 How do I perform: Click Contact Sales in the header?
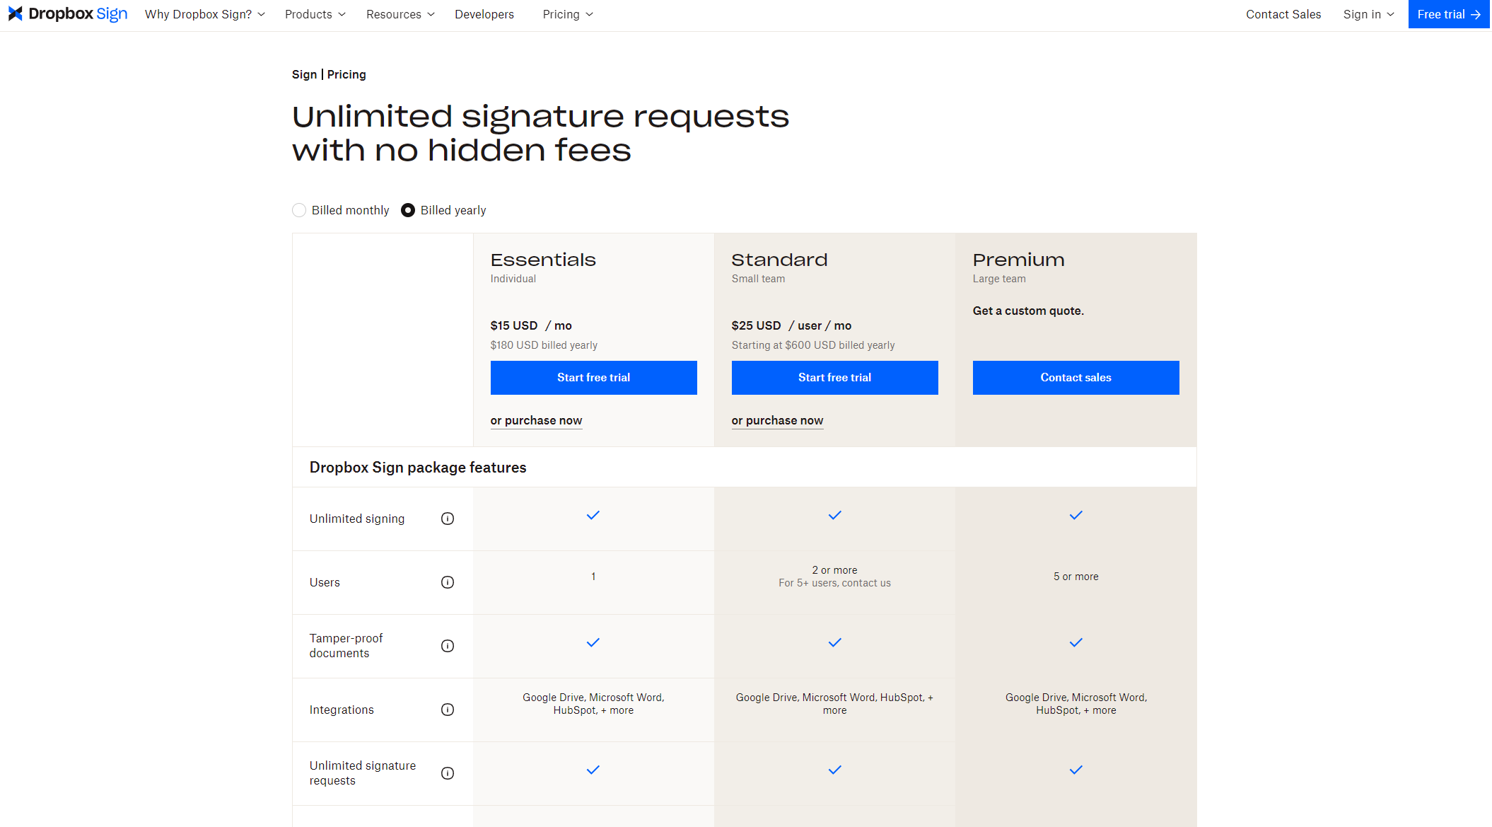tap(1283, 14)
